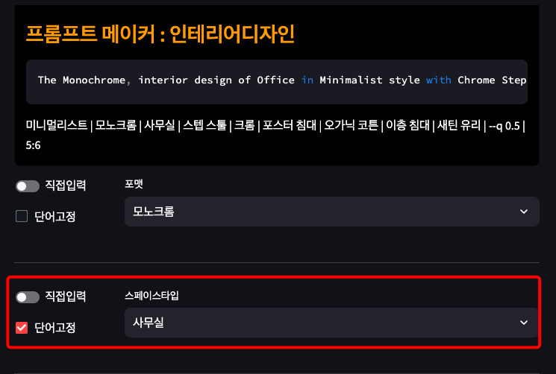Viewport: 556px width, 374px height.
Task: Toggle 직접입력 switch beside 포맷
Action: pos(28,186)
